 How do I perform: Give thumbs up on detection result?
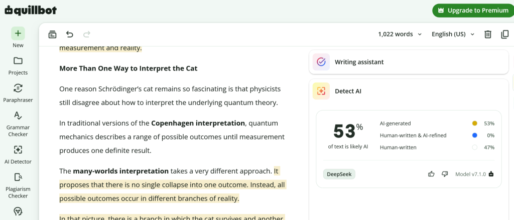[x=431, y=174]
